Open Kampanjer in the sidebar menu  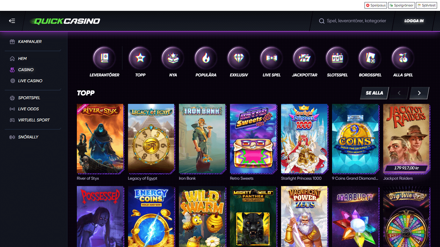point(30,42)
